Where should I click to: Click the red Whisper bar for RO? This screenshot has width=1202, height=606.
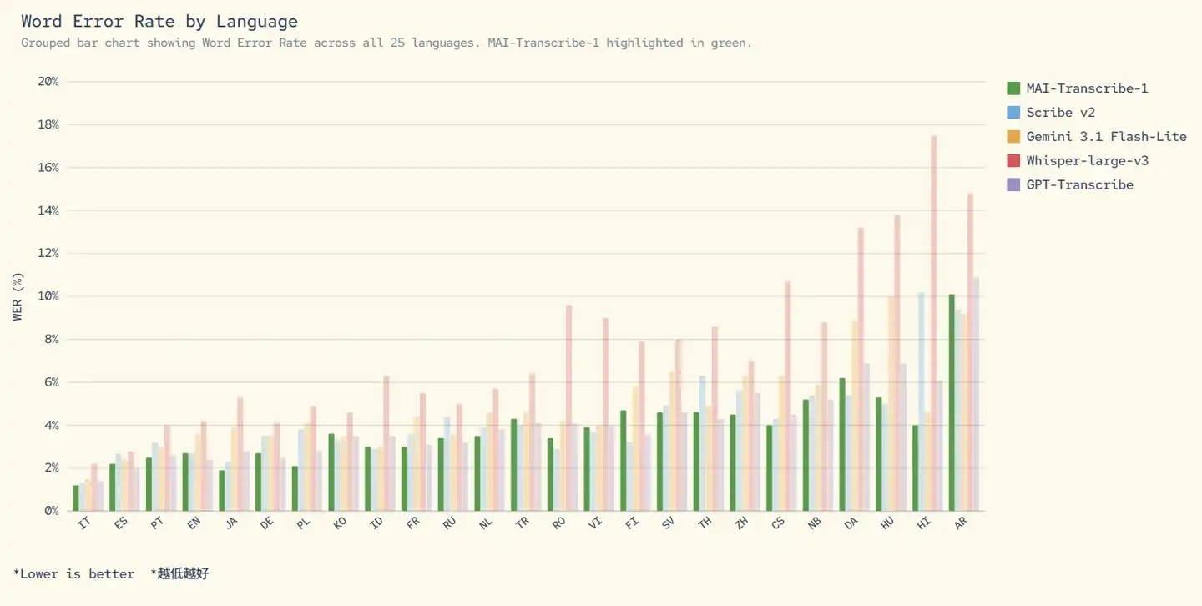click(568, 408)
